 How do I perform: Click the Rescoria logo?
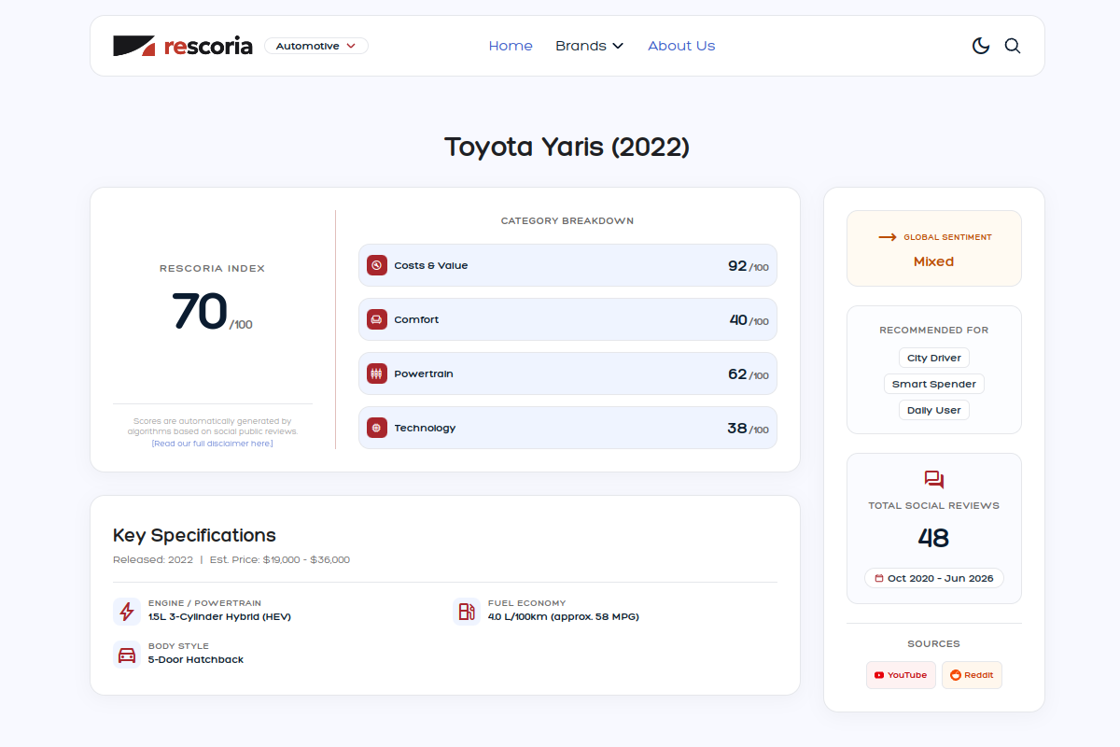click(183, 46)
